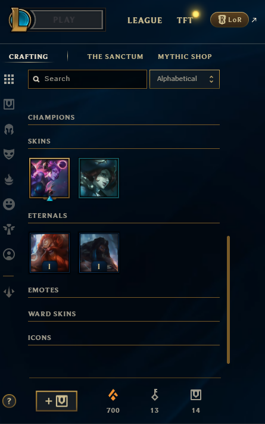This screenshot has width=265, height=424.
Task: Filter loot by ward skins icon
Action: [x=9, y=229]
